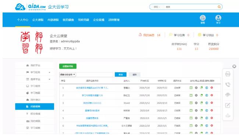
Task: Click the green 创建新问卷 button
Action: 68,66
